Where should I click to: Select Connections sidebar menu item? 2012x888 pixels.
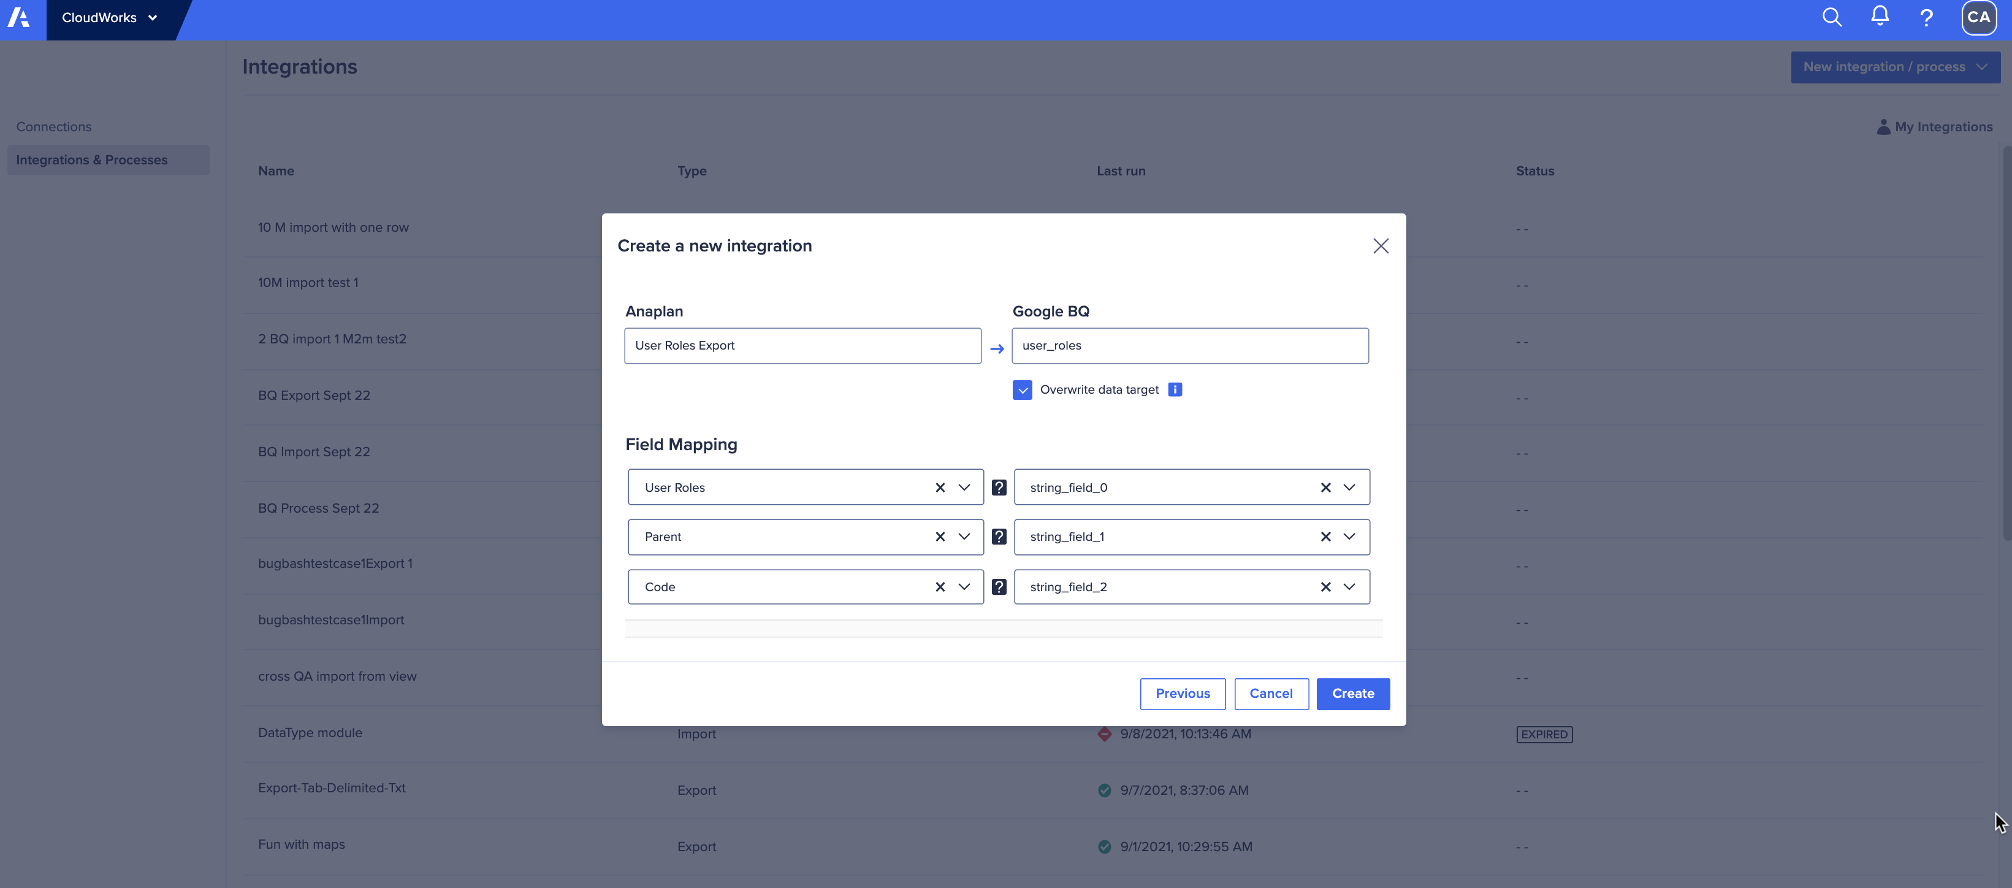coord(53,127)
